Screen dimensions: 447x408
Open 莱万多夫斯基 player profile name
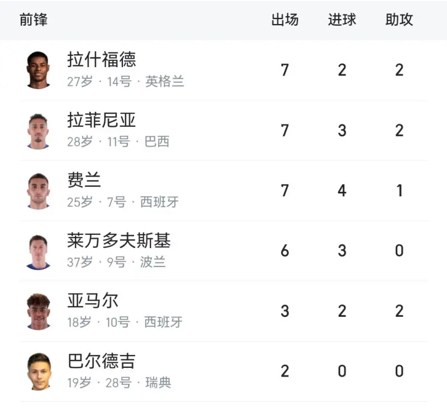[119, 241]
